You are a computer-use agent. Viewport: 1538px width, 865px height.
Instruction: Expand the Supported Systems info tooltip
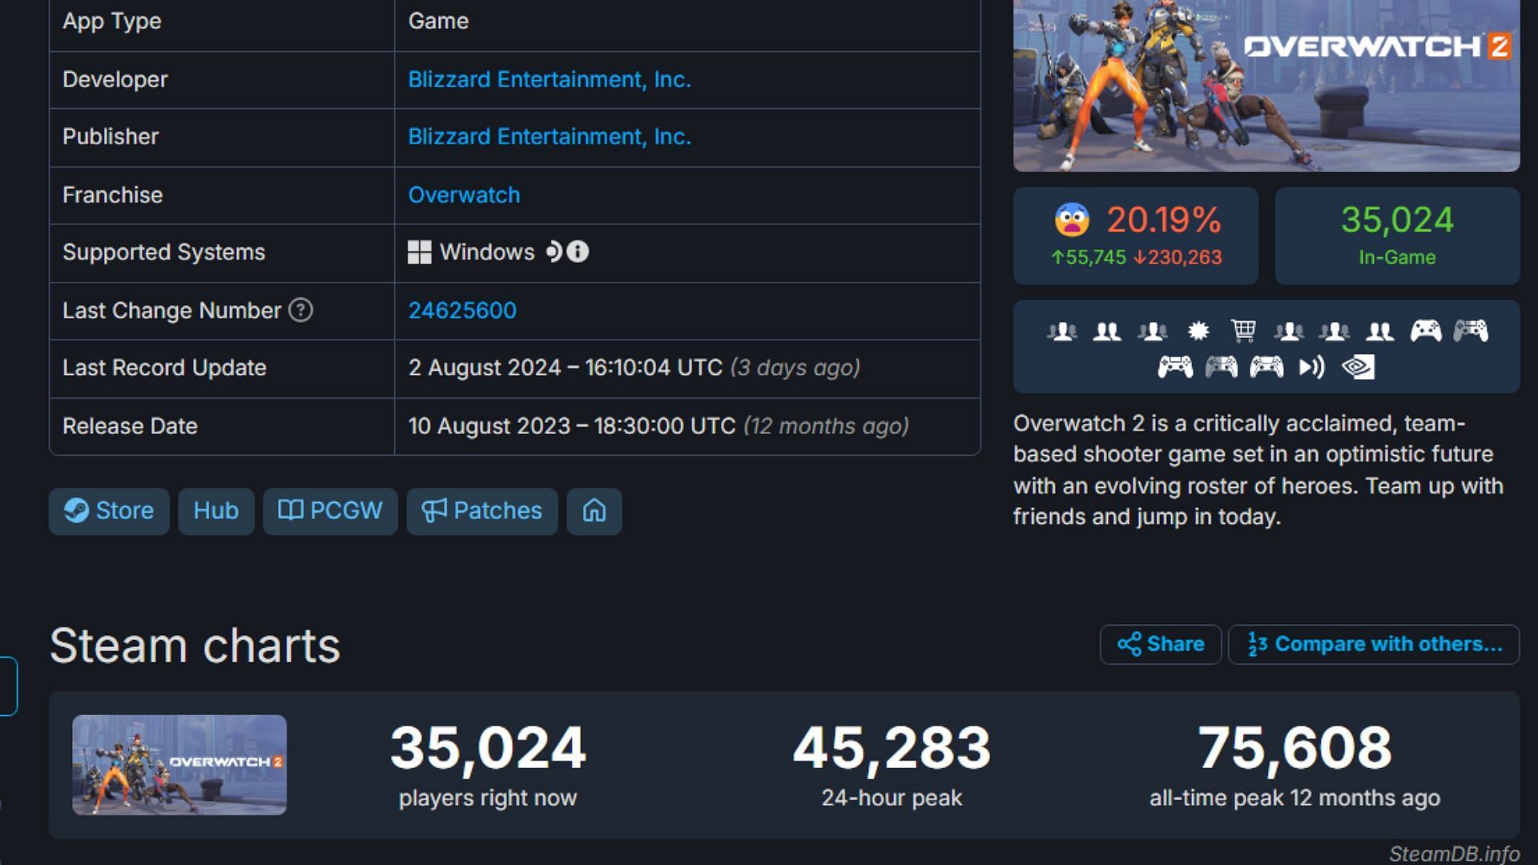pyautogui.click(x=580, y=251)
